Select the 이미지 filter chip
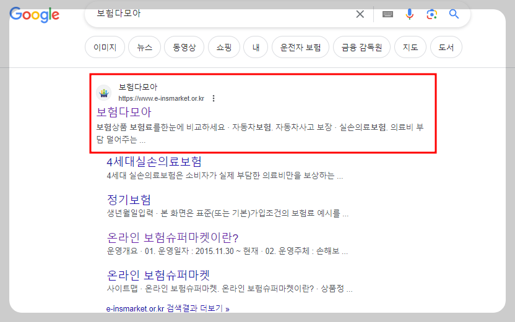This screenshot has height=322, width=515. click(x=105, y=47)
